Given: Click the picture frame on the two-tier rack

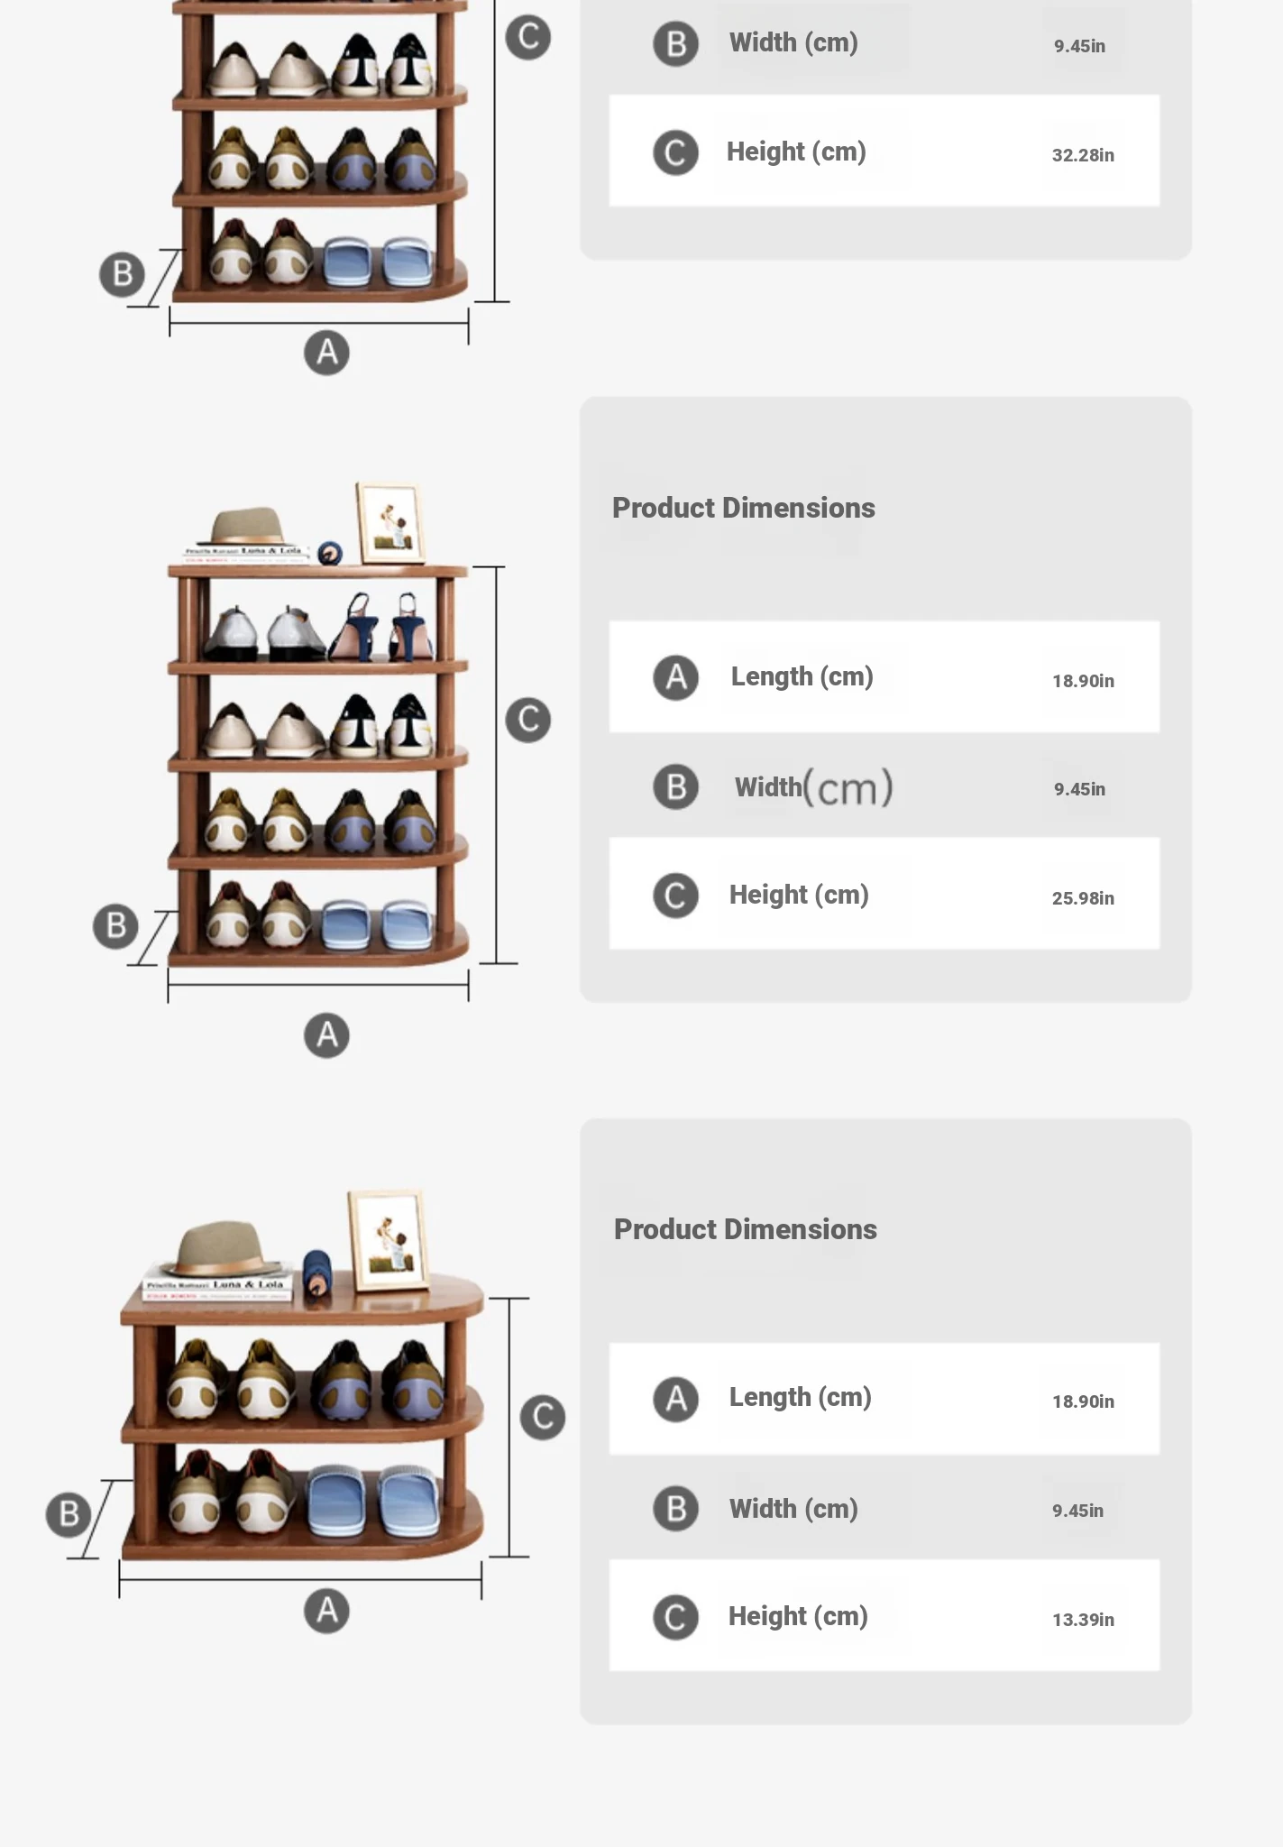Looking at the screenshot, I should (x=389, y=1238).
